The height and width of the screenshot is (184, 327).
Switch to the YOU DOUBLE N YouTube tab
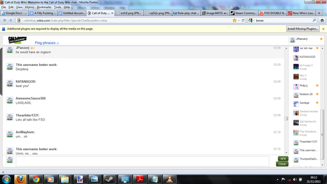tap(272, 13)
